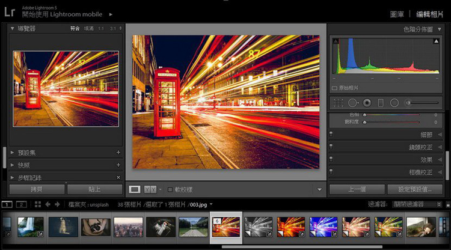Switch to Before/After YY view

point(150,189)
